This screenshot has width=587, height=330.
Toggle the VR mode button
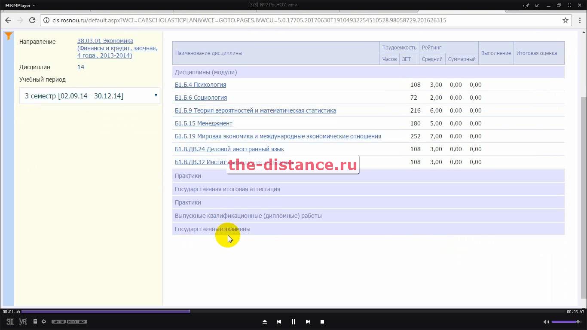(23, 321)
